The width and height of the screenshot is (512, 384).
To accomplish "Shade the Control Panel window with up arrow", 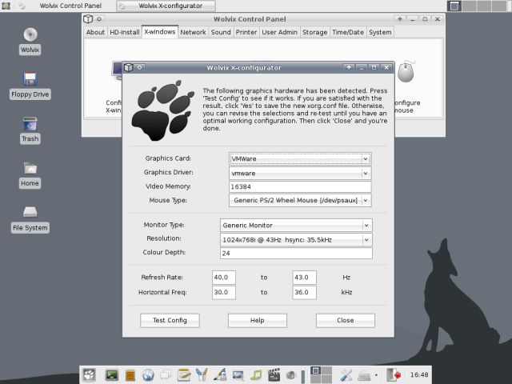I will (400, 19).
